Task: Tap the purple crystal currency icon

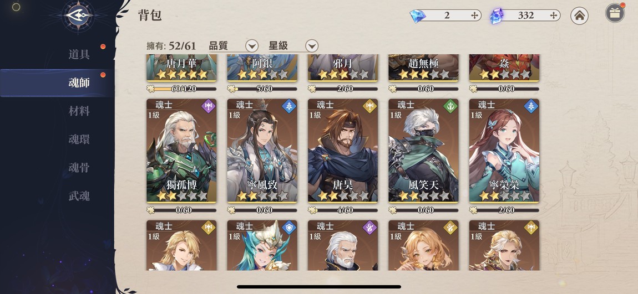Action: click(x=497, y=16)
